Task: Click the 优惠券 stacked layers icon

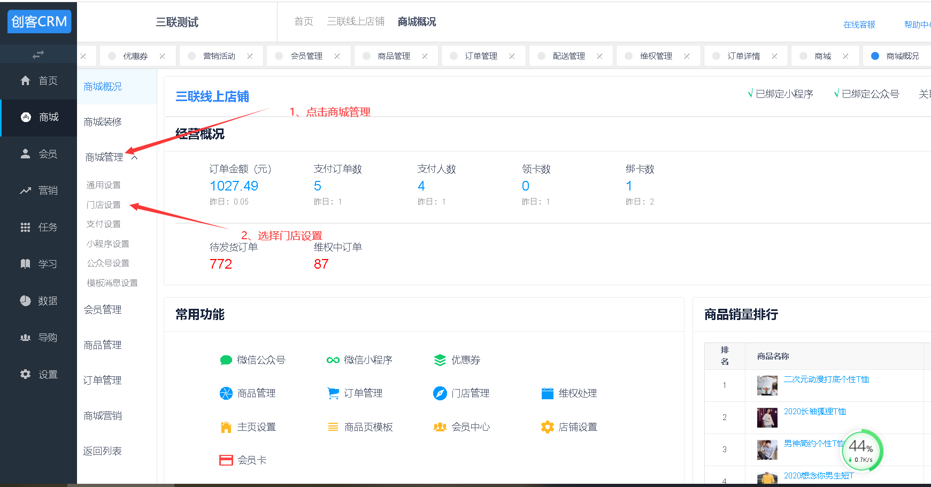Action: pyautogui.click(x=440, y=360)
